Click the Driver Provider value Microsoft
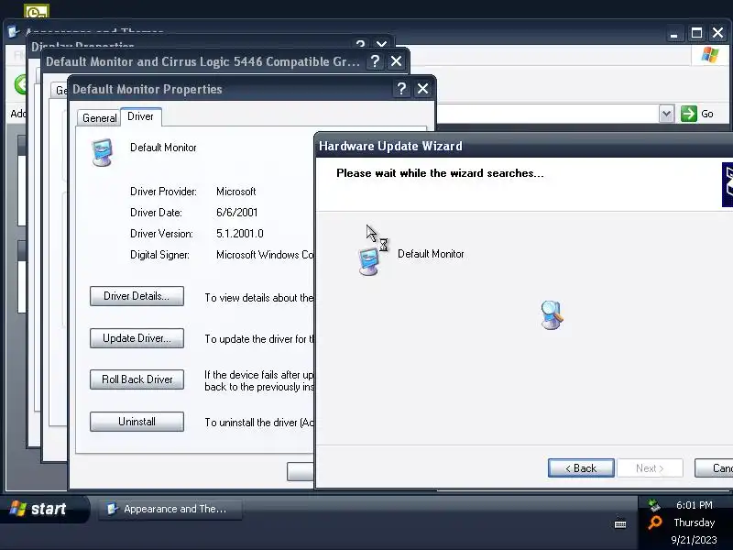This screenshot has width=733, height=550. (x=236, y=192)
